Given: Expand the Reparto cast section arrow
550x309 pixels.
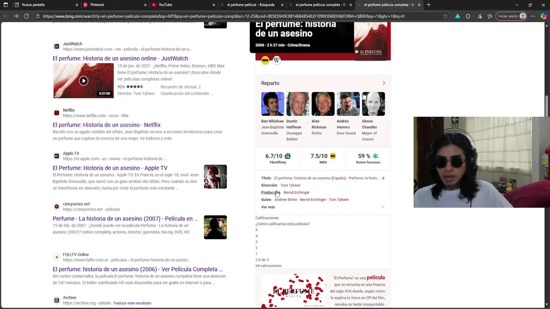Looking at the screenshot, I should [384, 83].
